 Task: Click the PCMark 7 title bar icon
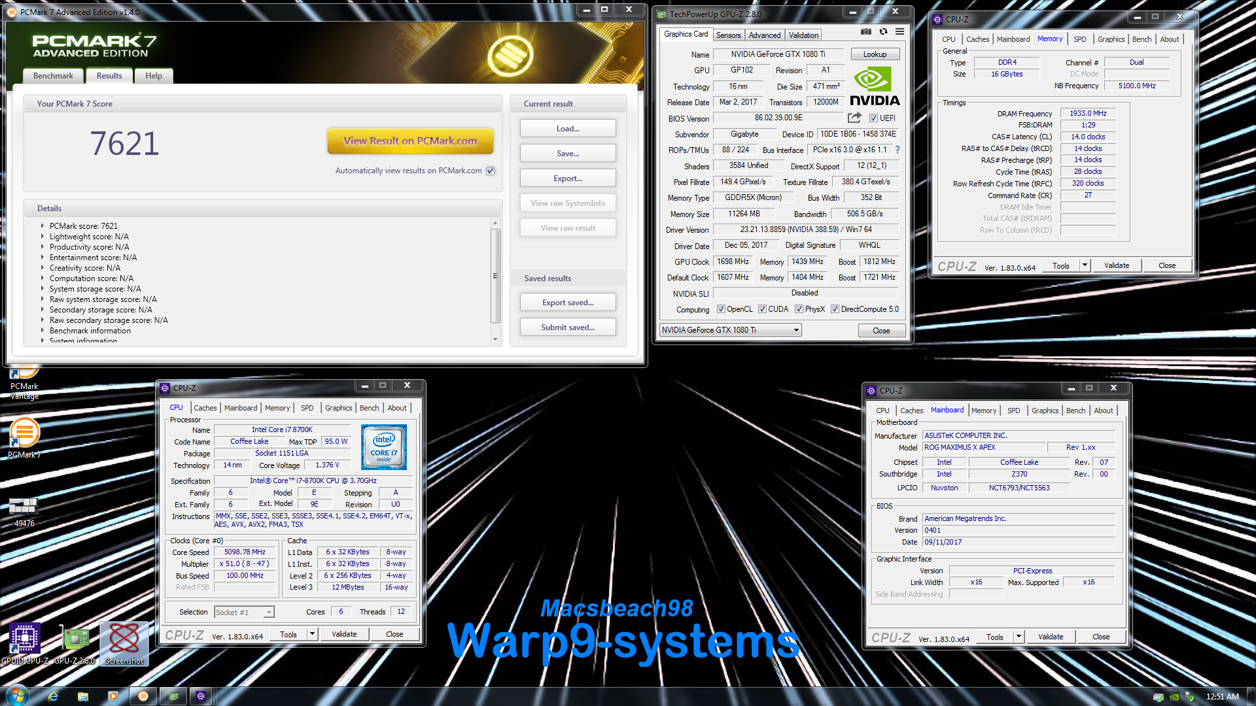pyautogui.click(x=12, y=12)
